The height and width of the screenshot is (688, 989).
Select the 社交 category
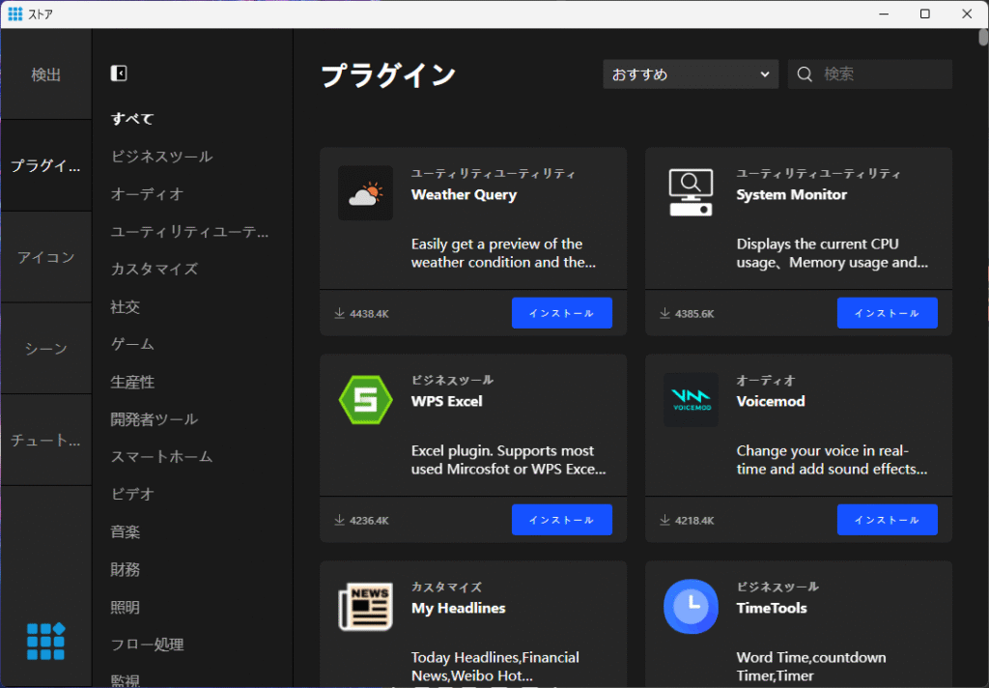125,306
